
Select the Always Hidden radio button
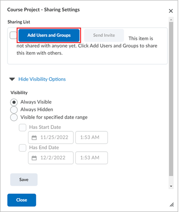(14, 110)
